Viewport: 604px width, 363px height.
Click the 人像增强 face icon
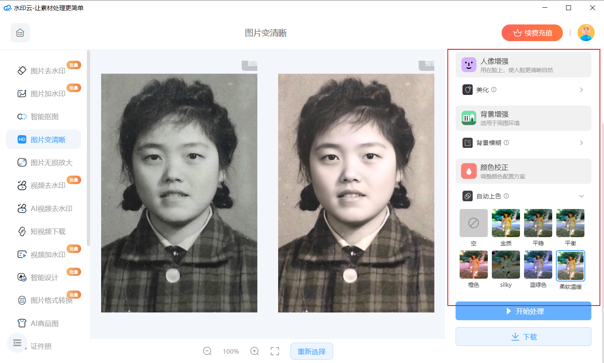tap(469, 65)
